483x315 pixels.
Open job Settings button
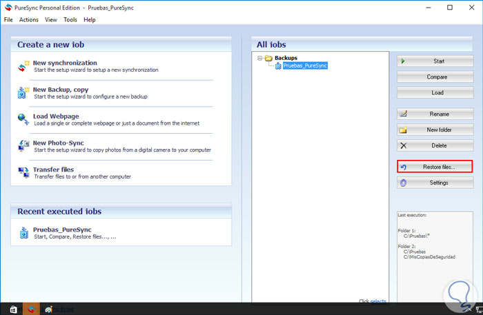[435, 183]
